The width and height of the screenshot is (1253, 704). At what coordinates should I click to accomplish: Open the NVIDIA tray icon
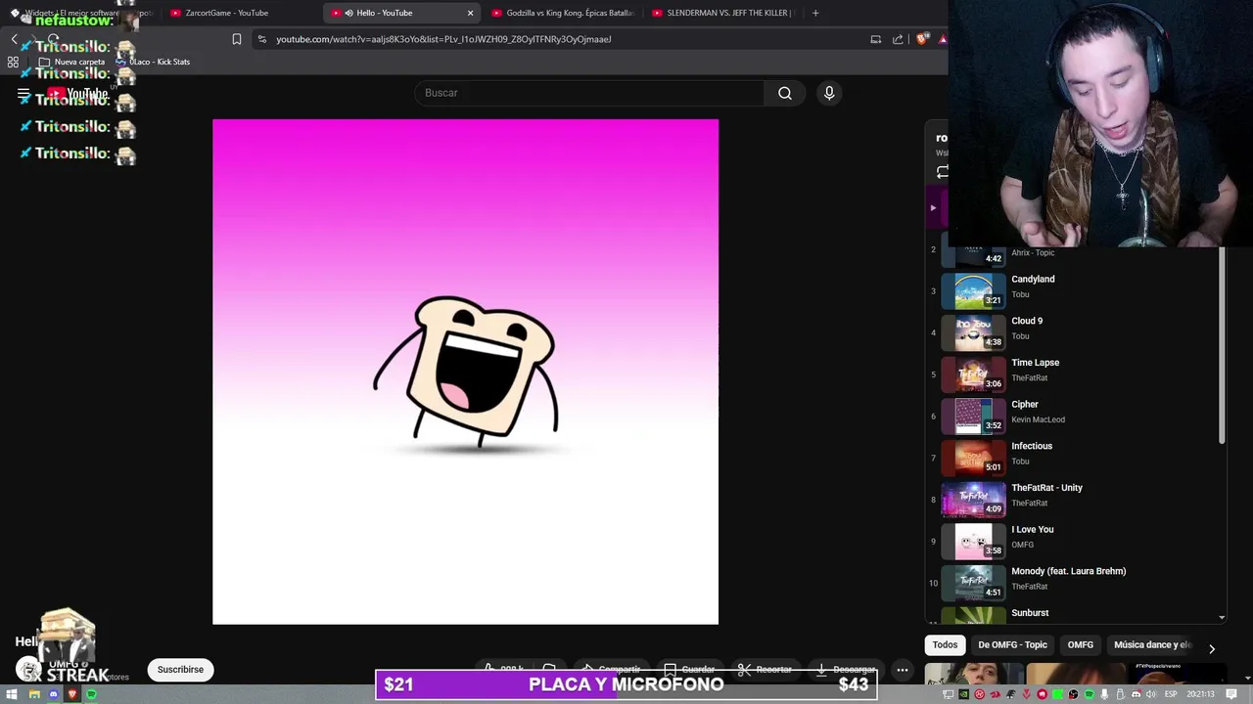[x=963, y=694]
